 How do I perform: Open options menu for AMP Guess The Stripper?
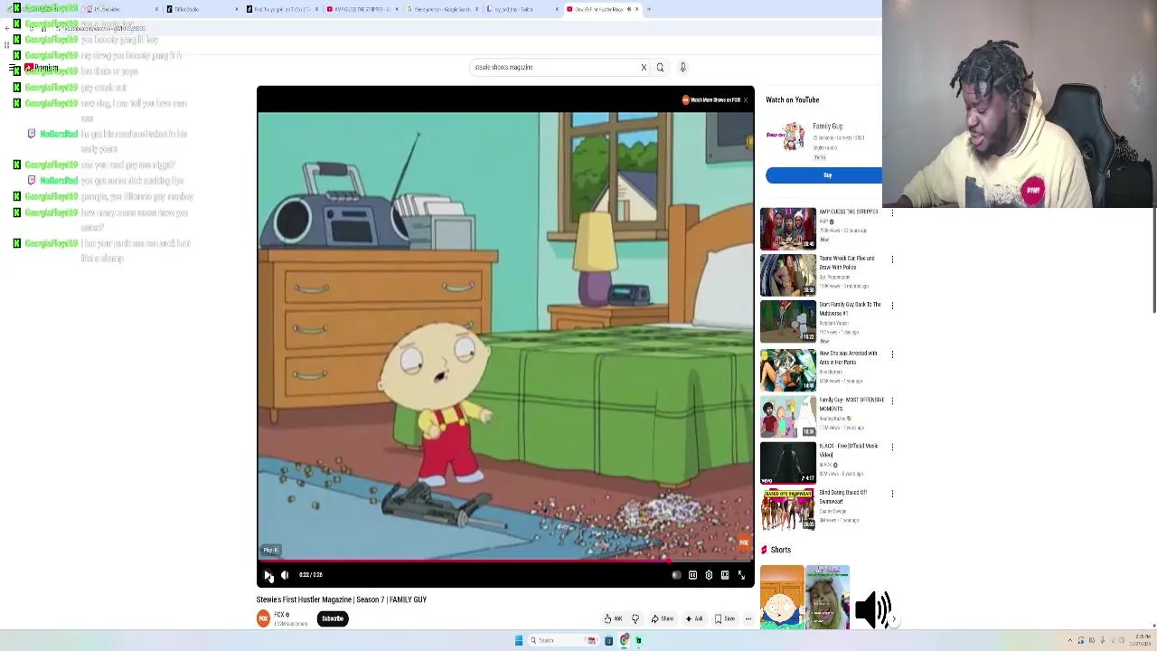coord(892,213)
